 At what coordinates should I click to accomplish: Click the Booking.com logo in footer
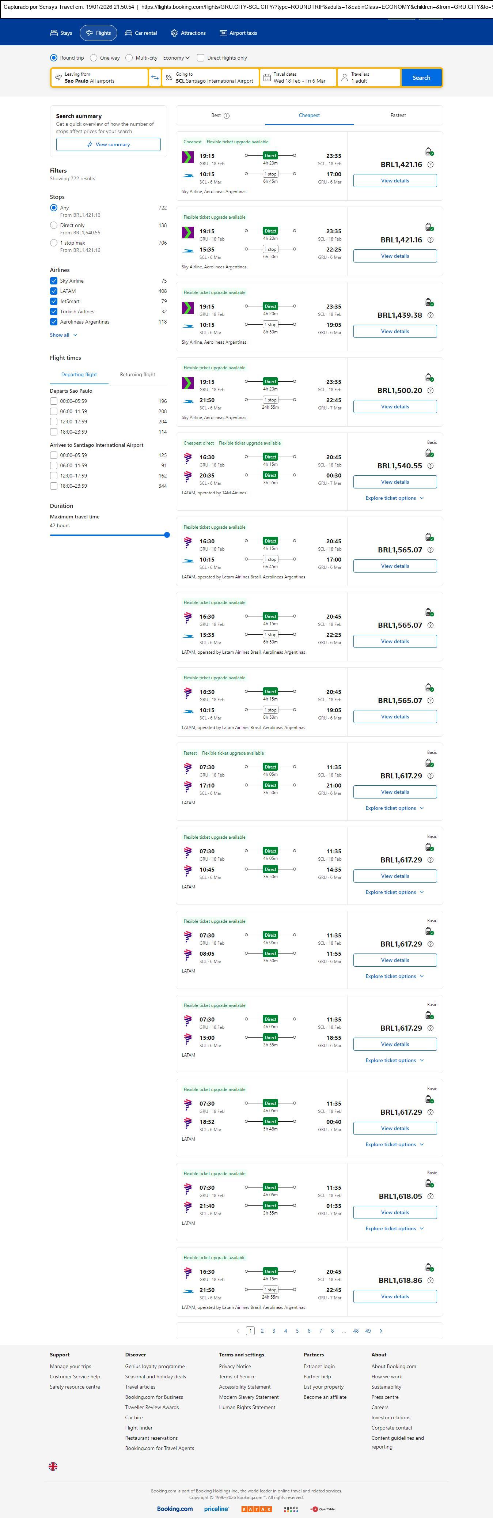[x=174, y=1509]
